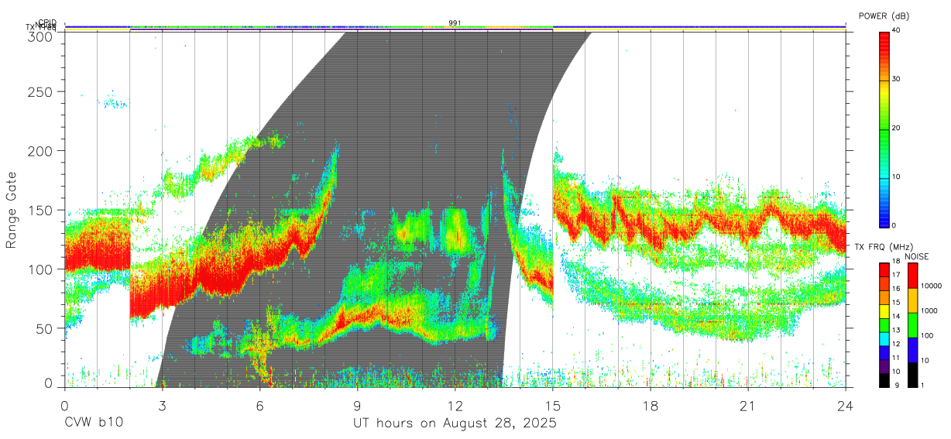Click the 6 tick on UT hours axis
951x439 pixels.
tap(259, 406)
